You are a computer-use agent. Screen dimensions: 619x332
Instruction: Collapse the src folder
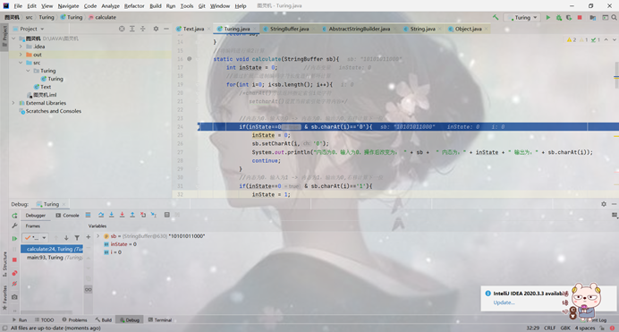point(21,63)
